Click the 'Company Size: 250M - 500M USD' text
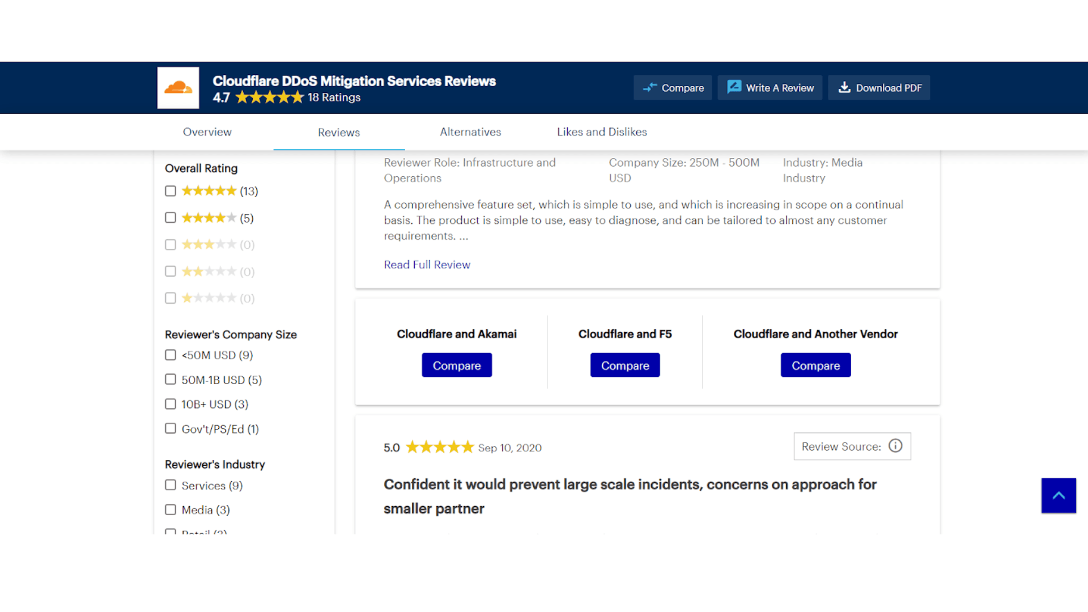Image resolution: width=1088 pixels, height=612 pixels. coord(684,170)
